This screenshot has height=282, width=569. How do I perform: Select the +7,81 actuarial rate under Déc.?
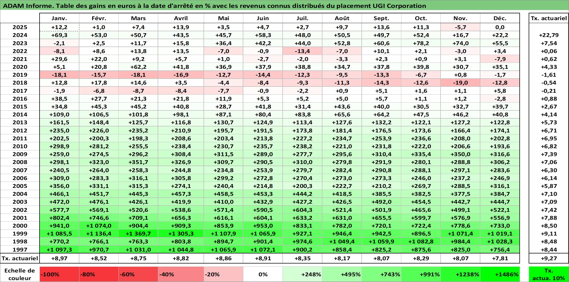click(x=500, y=258)
